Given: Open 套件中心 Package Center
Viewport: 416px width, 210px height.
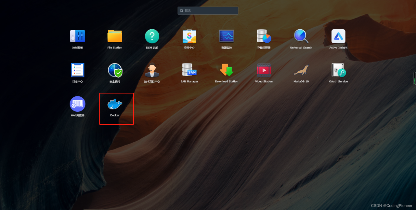Looking at the screenshot, I should [189, 36].
